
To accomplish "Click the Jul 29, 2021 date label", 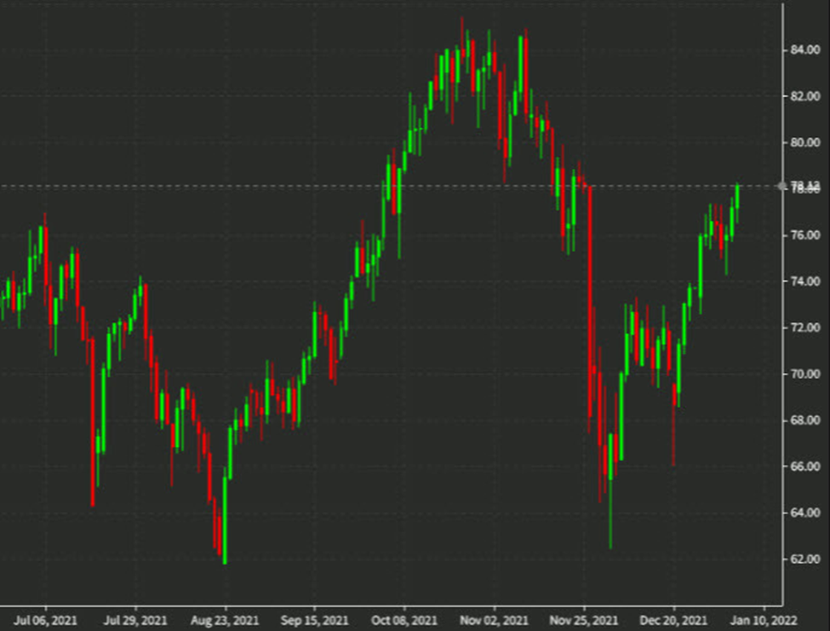I will pyautogui.click(x=135, y=620).
